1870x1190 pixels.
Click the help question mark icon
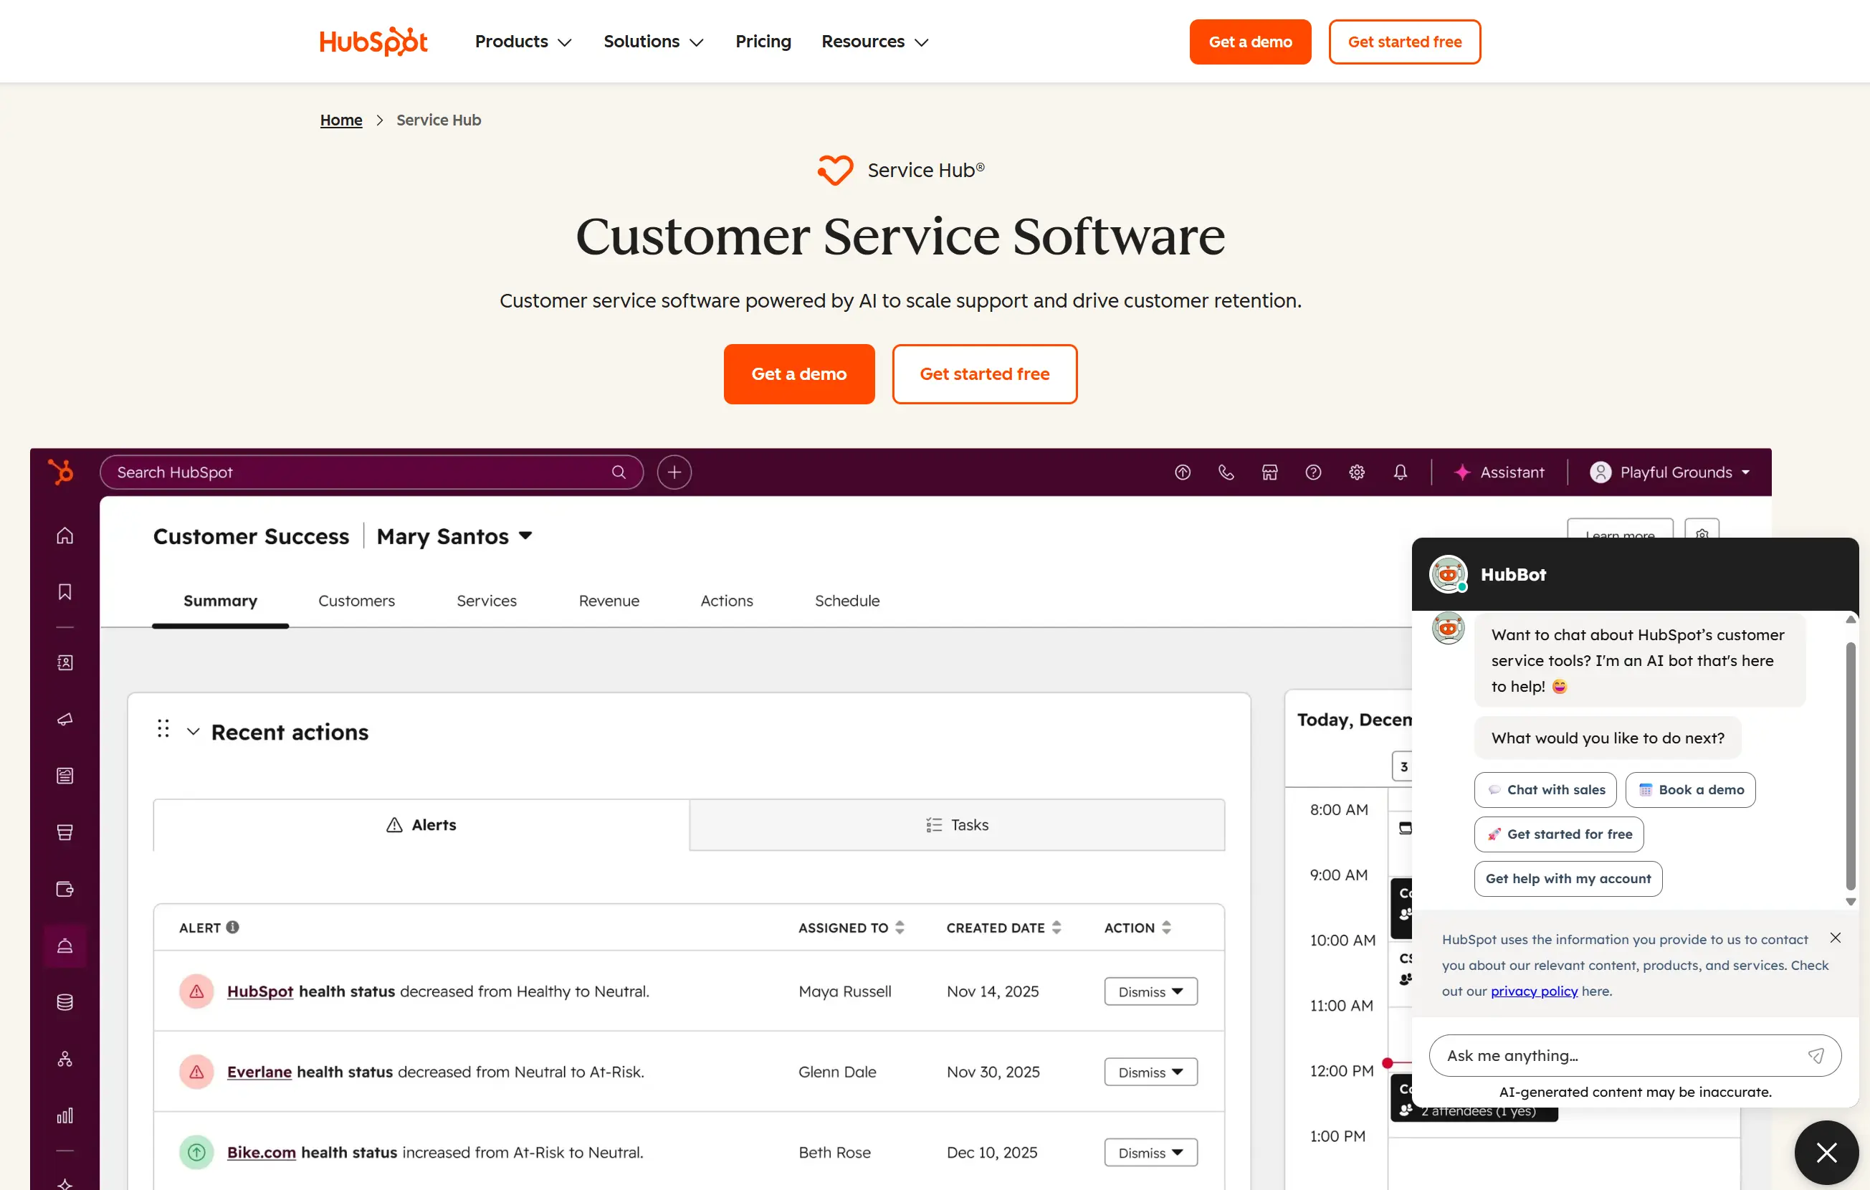[x=1313, y=472]
